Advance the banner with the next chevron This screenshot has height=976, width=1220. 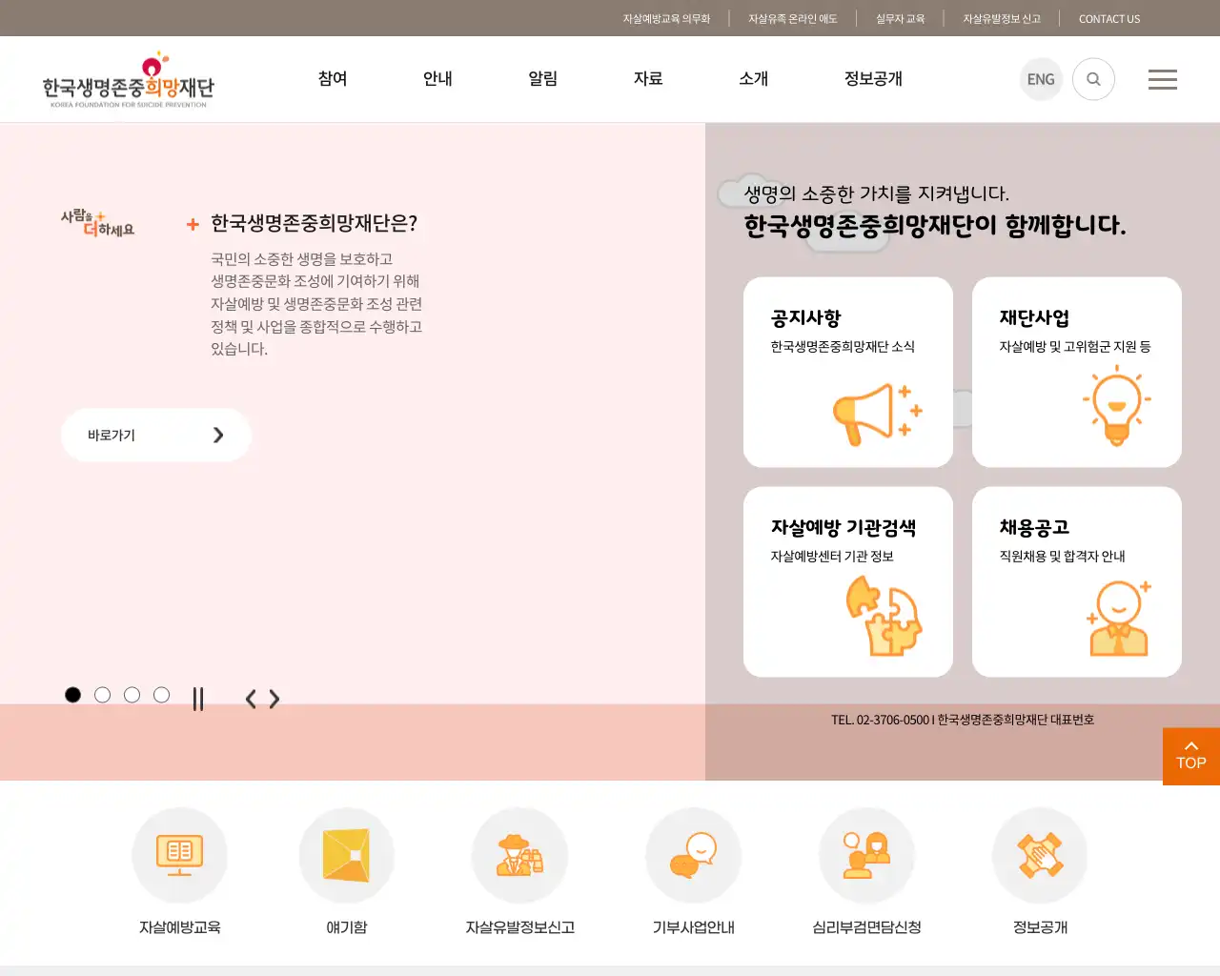[274, 699]
